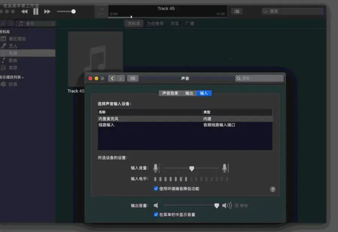This screenshot has width=338, height=232.
Task: Open the 音乐 media type dropdown
Action: pyautogui.click(x=36, y=24)
